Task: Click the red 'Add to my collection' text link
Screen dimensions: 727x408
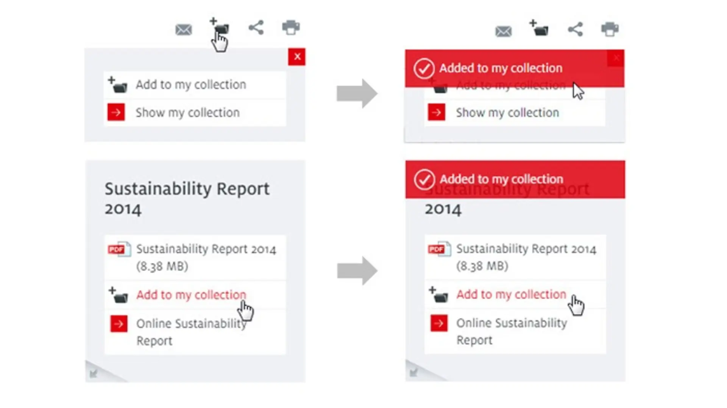Action: (191, 295)
